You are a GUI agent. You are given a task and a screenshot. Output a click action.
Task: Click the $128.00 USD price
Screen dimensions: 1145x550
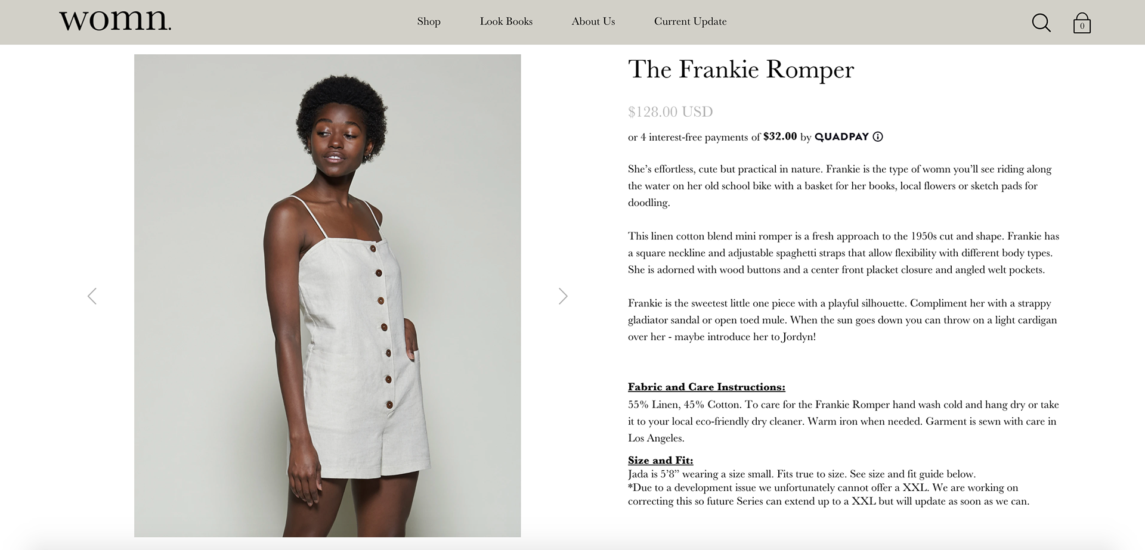(670, 111)
